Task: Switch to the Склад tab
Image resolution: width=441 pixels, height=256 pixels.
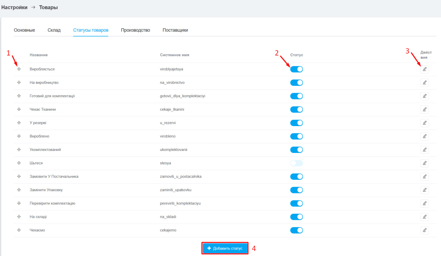Action: (54, 30)
